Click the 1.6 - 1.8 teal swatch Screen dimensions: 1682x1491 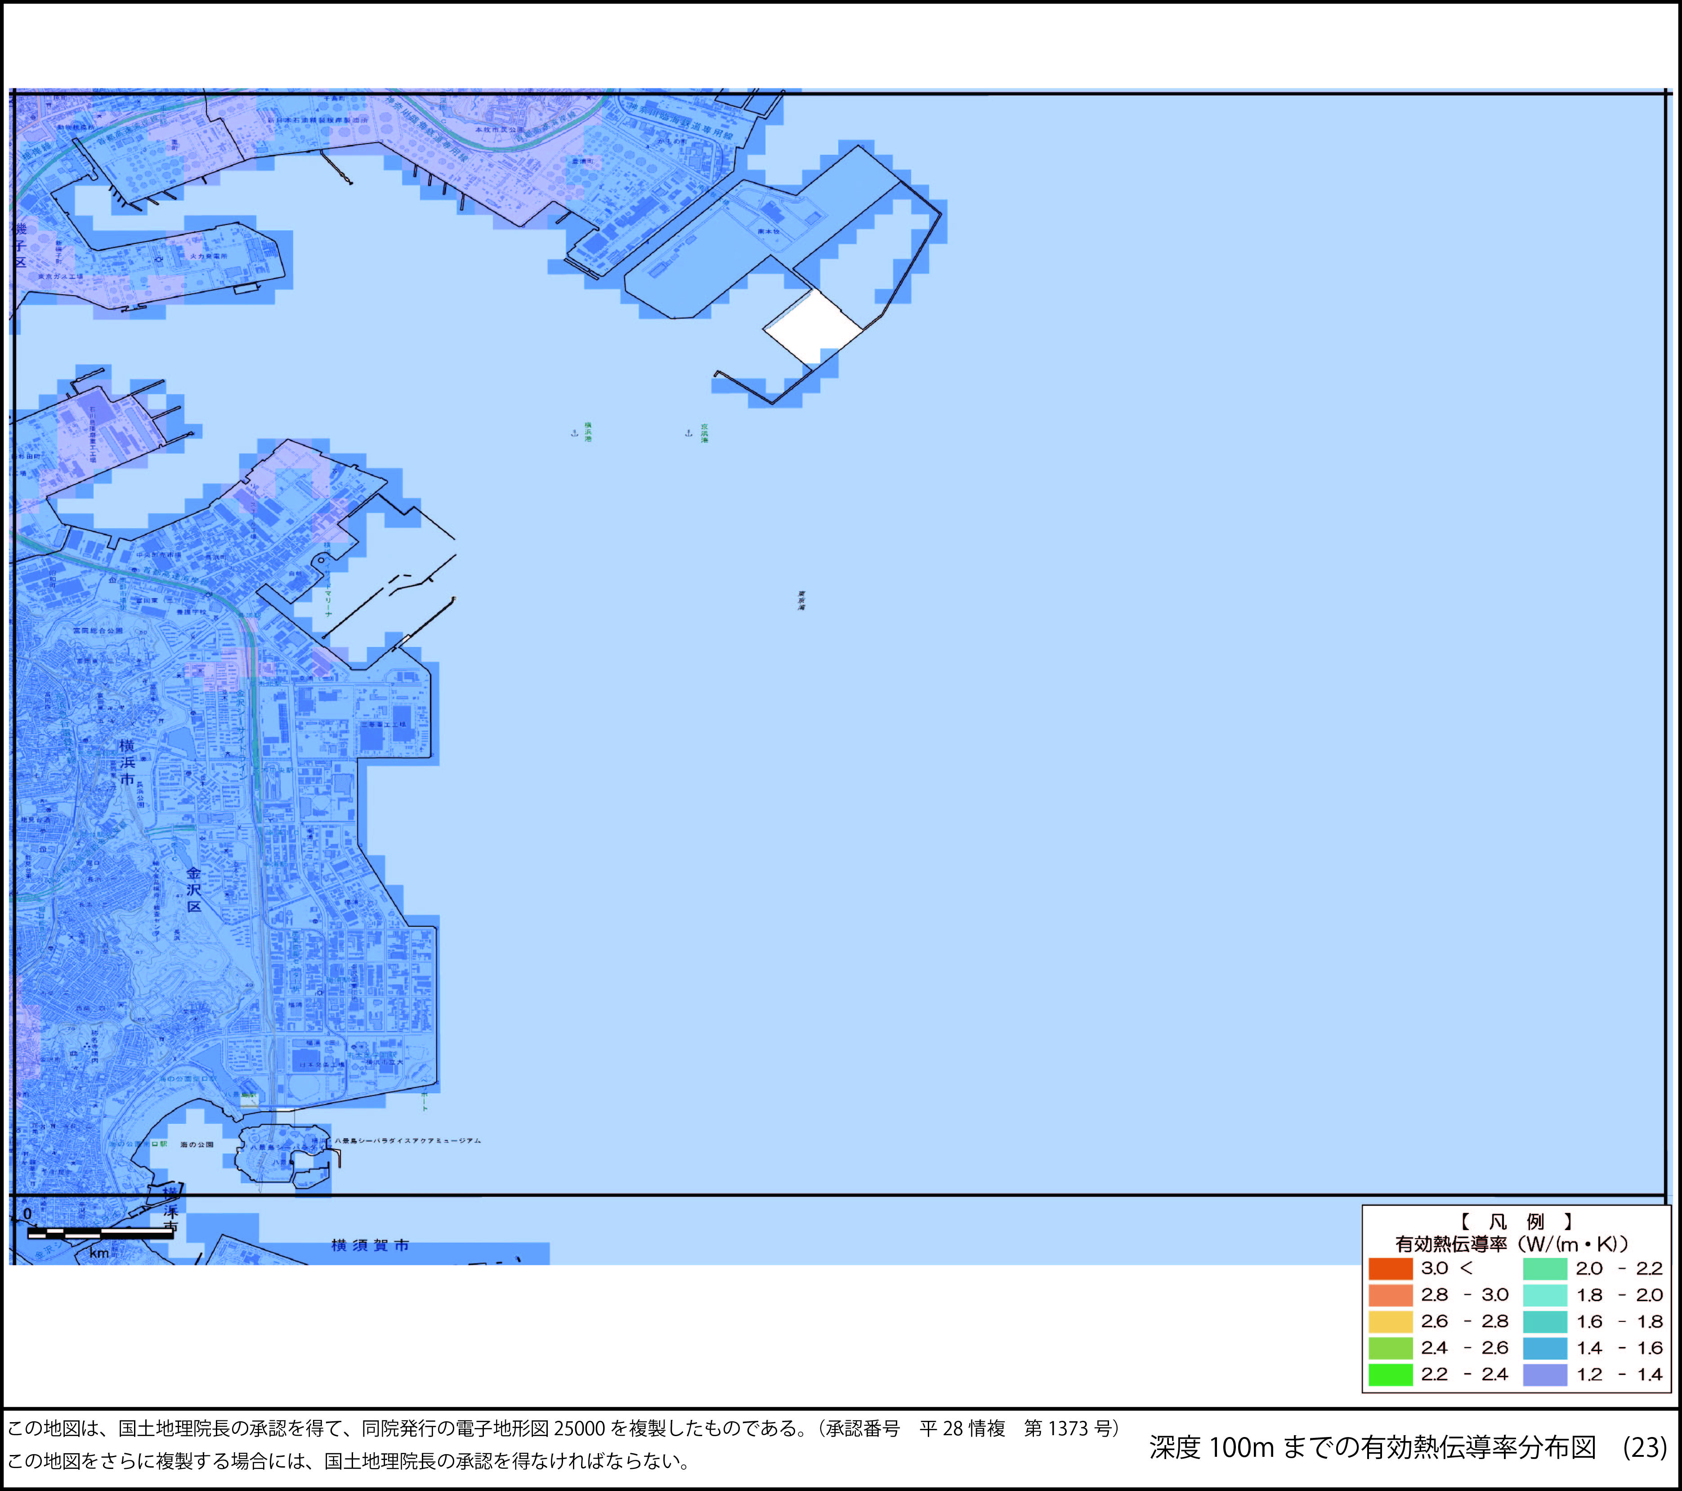[x=1544, y=1321]
